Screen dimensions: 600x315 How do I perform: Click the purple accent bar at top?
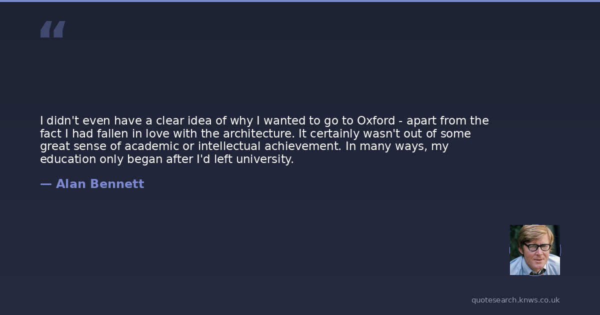(x=300, y=1)
